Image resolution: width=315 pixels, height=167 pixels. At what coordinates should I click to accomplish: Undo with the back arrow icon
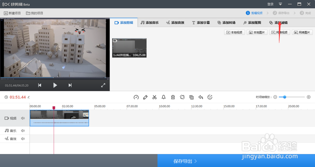(200, 97)
